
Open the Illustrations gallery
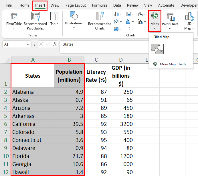[74, 20]
